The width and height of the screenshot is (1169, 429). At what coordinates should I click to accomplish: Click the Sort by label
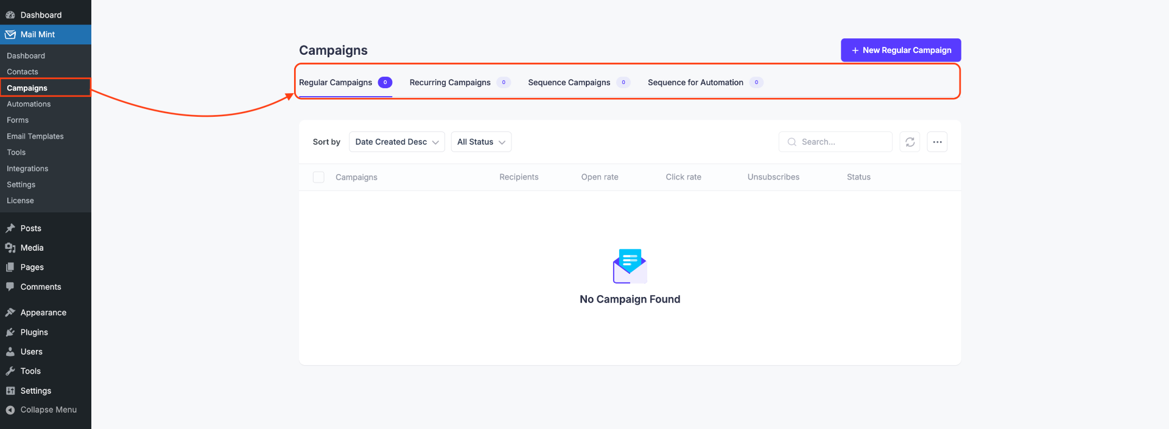pos(326,142)
